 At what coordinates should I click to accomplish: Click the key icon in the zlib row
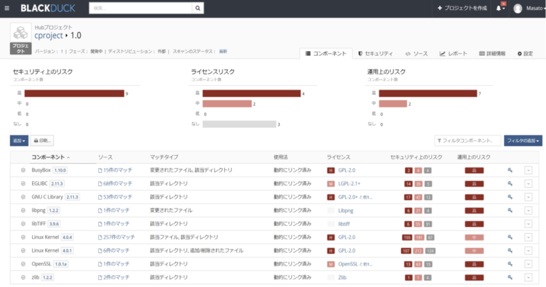(x=510, y=277)
